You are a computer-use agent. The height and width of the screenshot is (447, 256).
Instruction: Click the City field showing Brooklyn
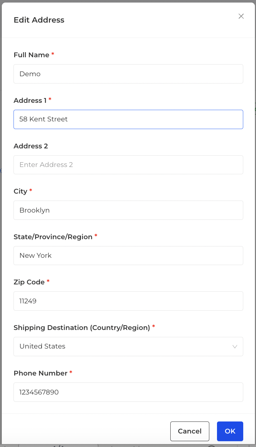[x=128, y=210]
